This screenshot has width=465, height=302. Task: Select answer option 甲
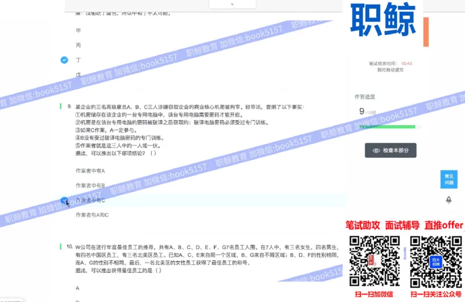(x=78, y=31)
